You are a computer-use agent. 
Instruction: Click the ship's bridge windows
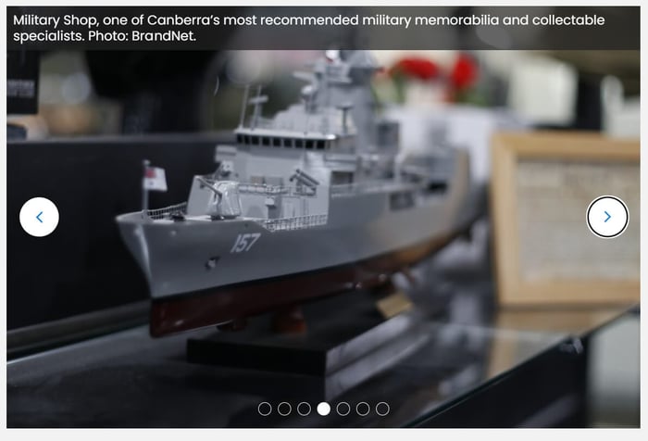coord(285,143)
